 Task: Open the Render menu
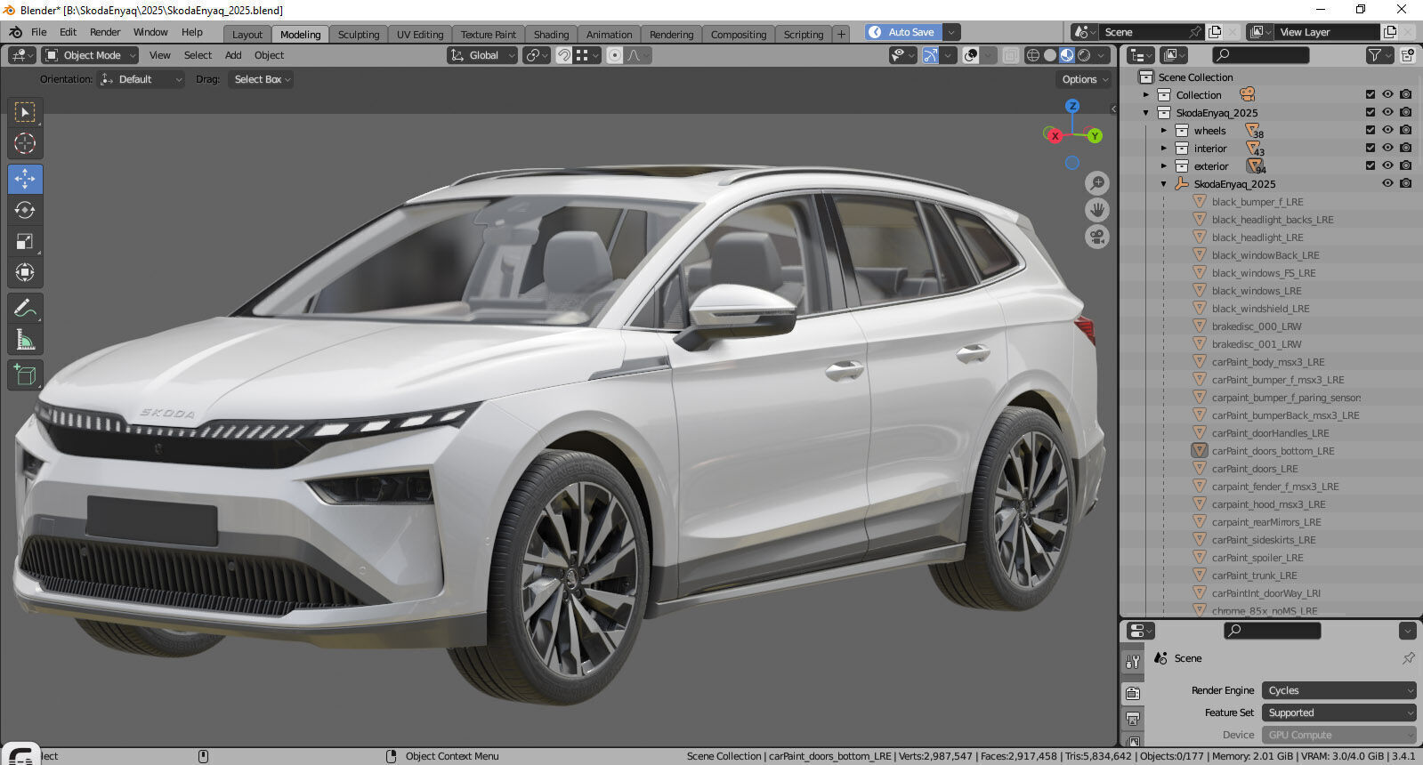105,32
